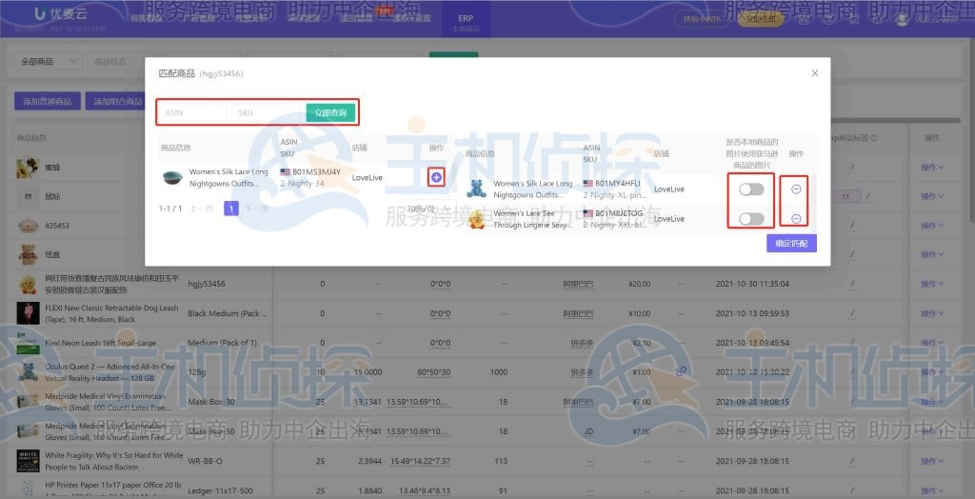Expand the 操作 menu for the Mask-Box-30 row
The height and width of the screenshot is (499, 975).
pyautogui.click(x=931, y=402)
